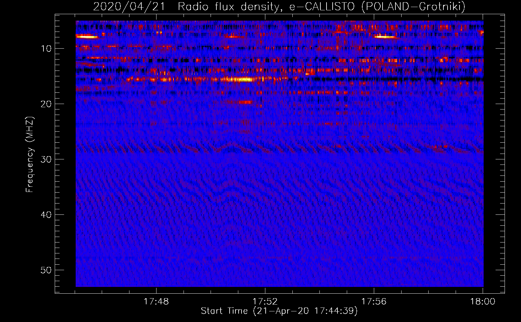Click the 50 MHz frequency tick label
This screenshot has width=521, height=322.
click(46, 270)
